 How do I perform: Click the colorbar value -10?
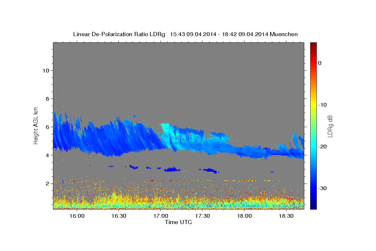click(x=323, y=105)
